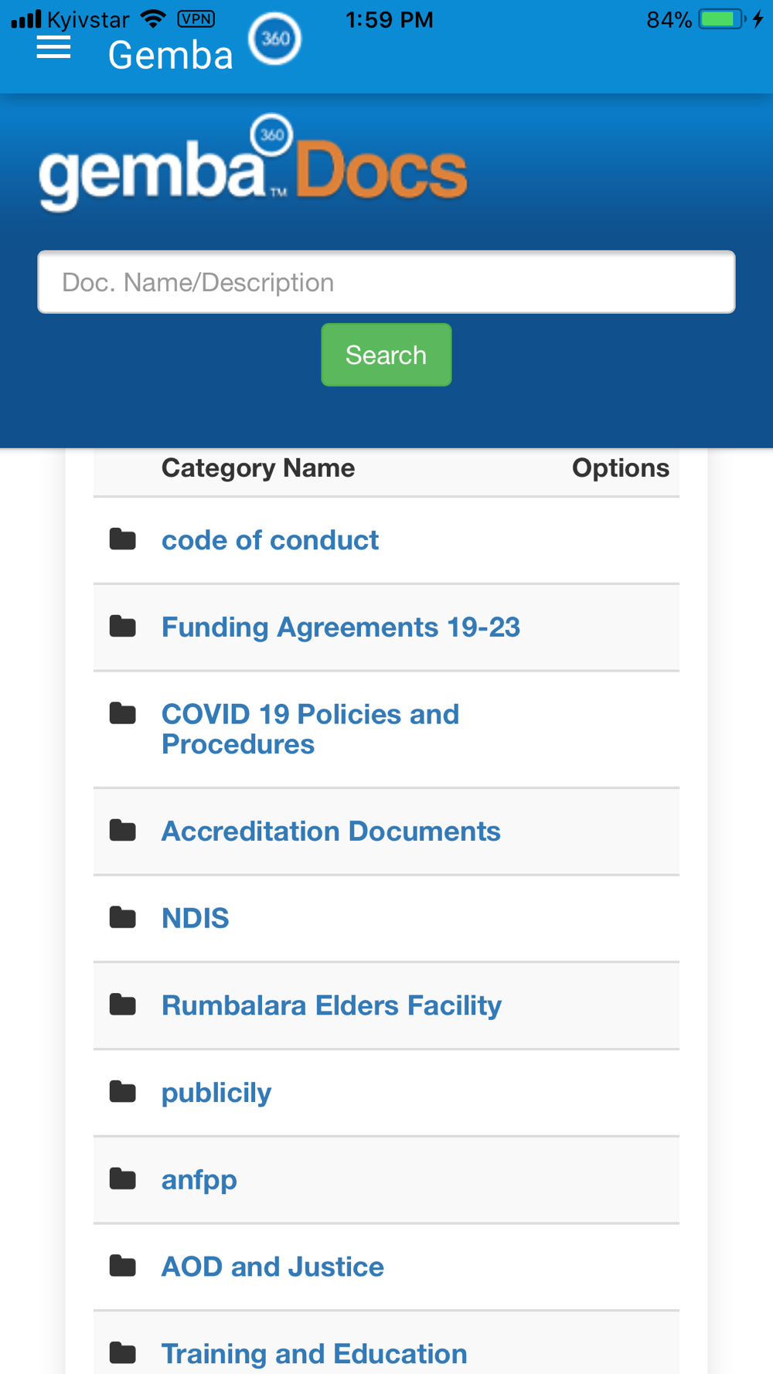The width and height of the screenshot is (773, 1374).
Task: Click the publicily folder icon
Action: coord(123,1092)
